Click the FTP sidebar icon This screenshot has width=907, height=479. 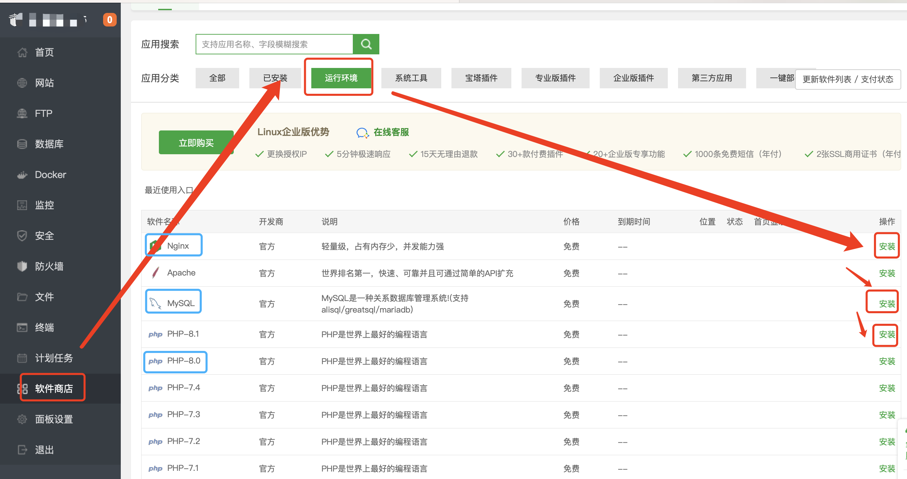tap(22, 113)
